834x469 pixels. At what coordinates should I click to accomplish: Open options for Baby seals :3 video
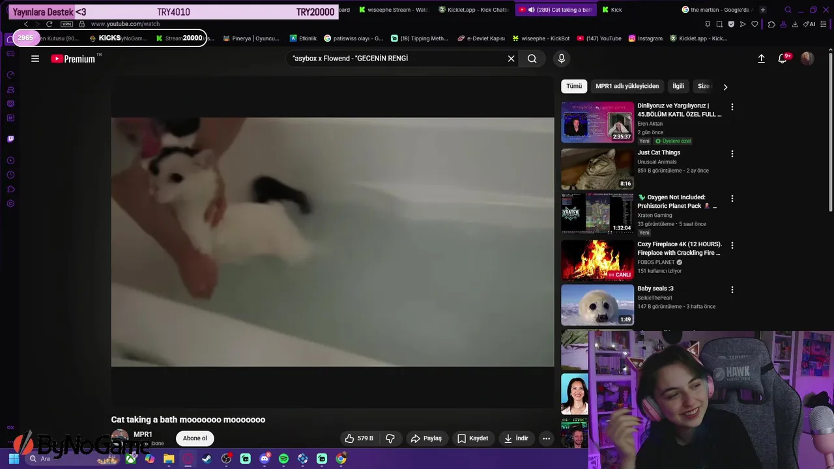click(732, 290)
